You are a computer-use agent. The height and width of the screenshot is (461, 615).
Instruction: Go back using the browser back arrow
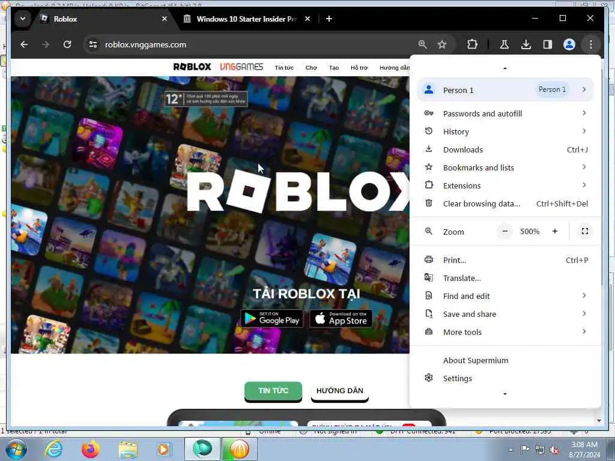(24, 44)
